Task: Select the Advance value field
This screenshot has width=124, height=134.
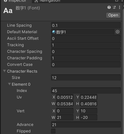Action: [x=86, y=125]
